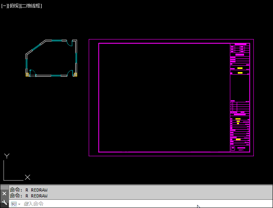Open command line customize wrench menu
The width and height of the screenshot is (273, 208).
tap(4, 202)
